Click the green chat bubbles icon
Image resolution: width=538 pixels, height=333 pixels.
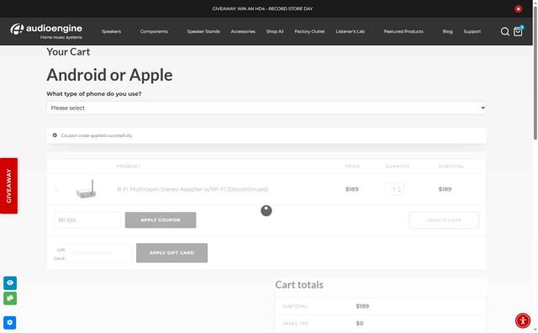[x=10, y=299]
